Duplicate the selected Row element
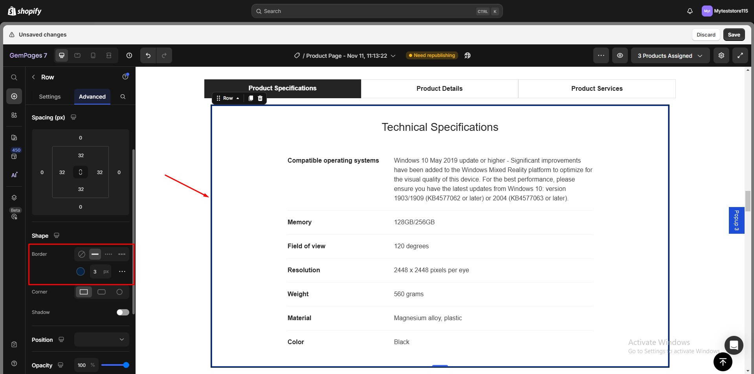 (x=251, y=98)
